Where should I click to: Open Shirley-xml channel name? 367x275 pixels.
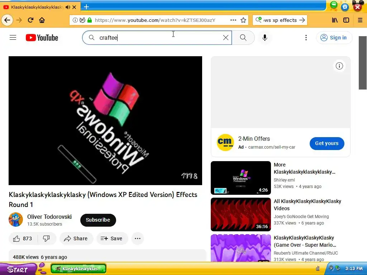pyautogui.click(x=284, y=180)
